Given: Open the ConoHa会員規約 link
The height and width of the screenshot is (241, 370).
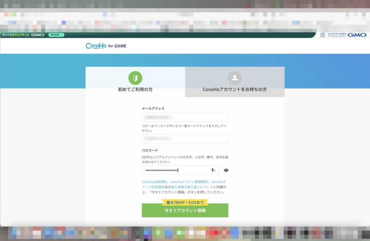Looking at the screenshot, I should coord(154,182).
